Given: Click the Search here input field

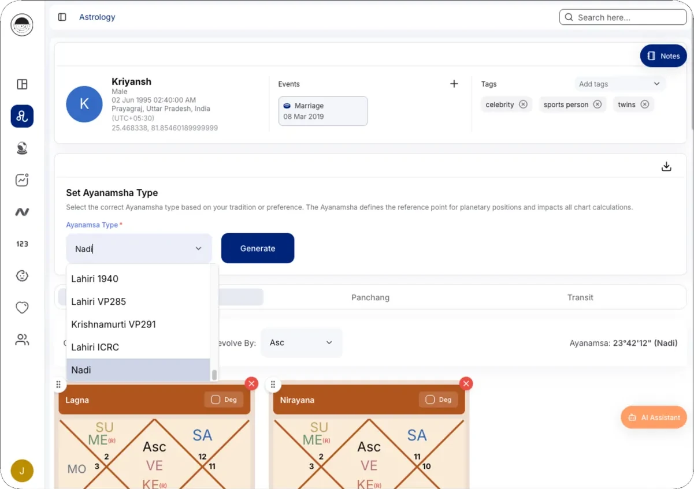Looking at the screenshot, I should 623,17.
